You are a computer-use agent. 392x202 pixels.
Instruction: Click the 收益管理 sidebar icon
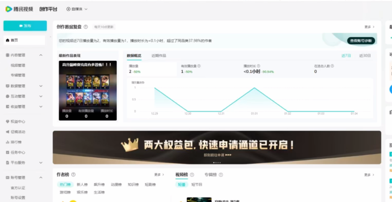[8, 107]
